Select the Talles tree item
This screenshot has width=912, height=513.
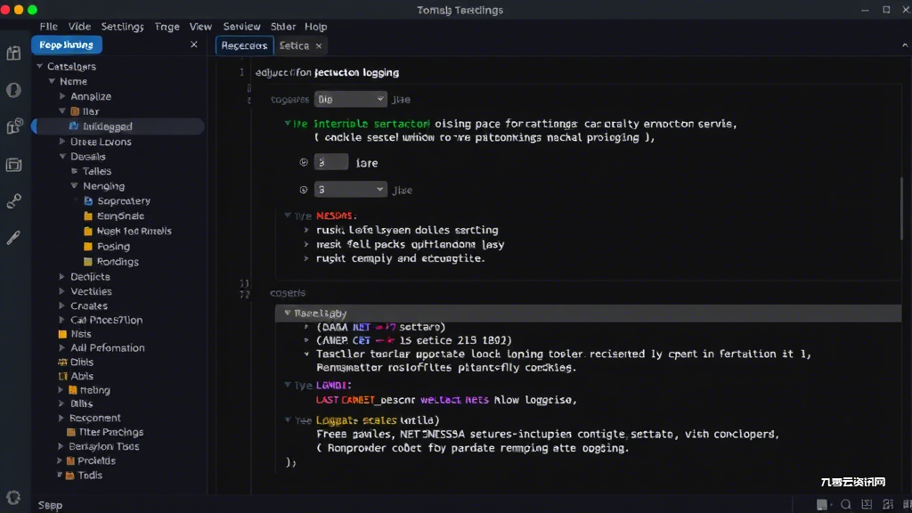tap(96, 171)
